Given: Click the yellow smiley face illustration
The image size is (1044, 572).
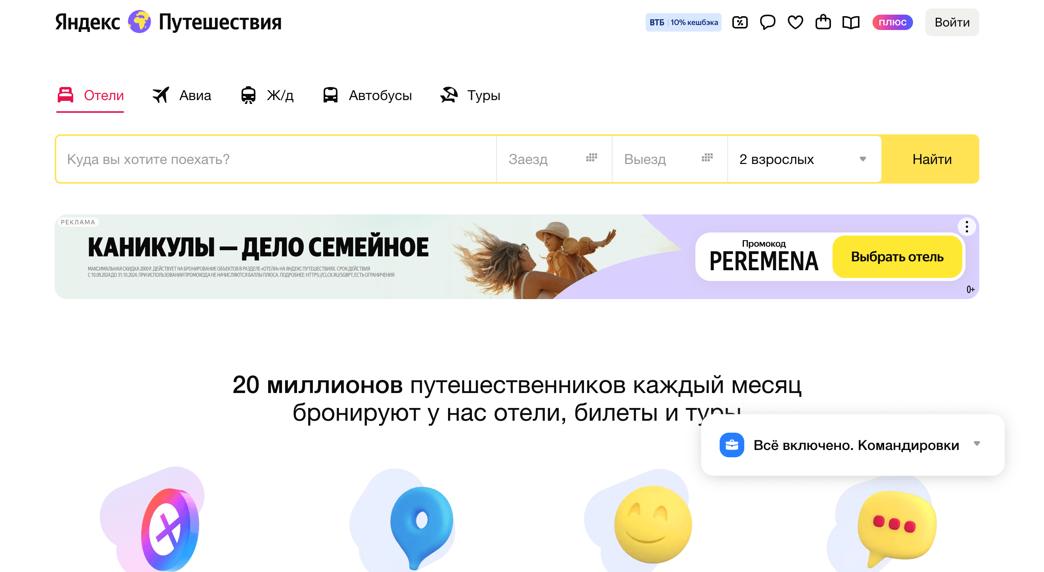Looking at the screenshot, I should coord(653,525).
